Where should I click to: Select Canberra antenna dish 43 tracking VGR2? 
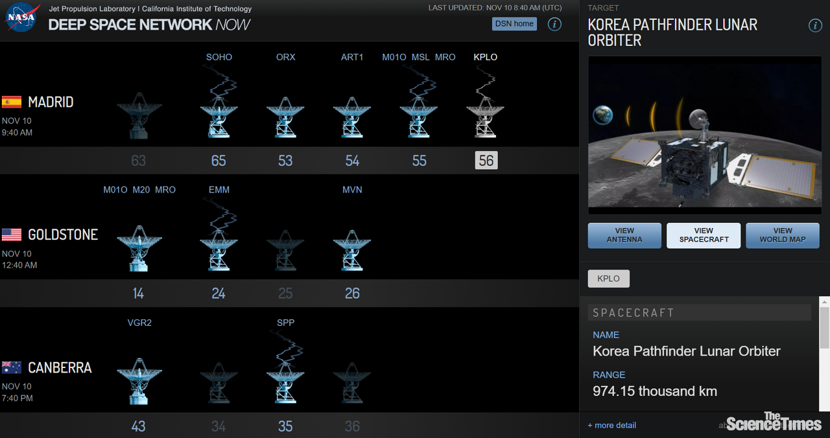click(x=139, y=381)
